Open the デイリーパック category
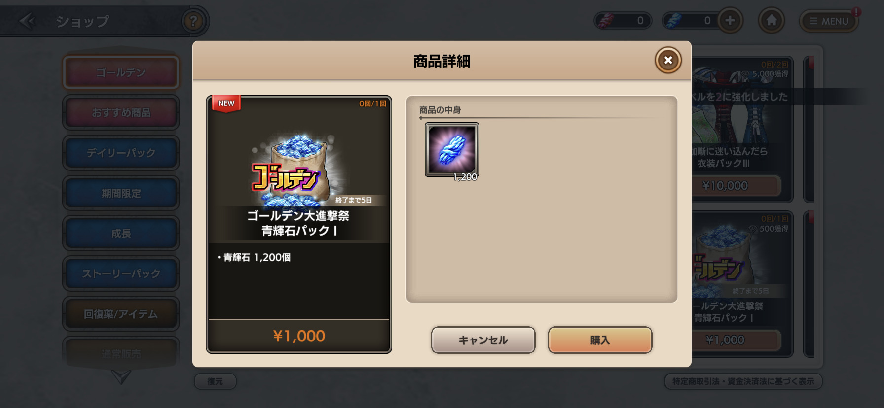 tap(121, 153)
